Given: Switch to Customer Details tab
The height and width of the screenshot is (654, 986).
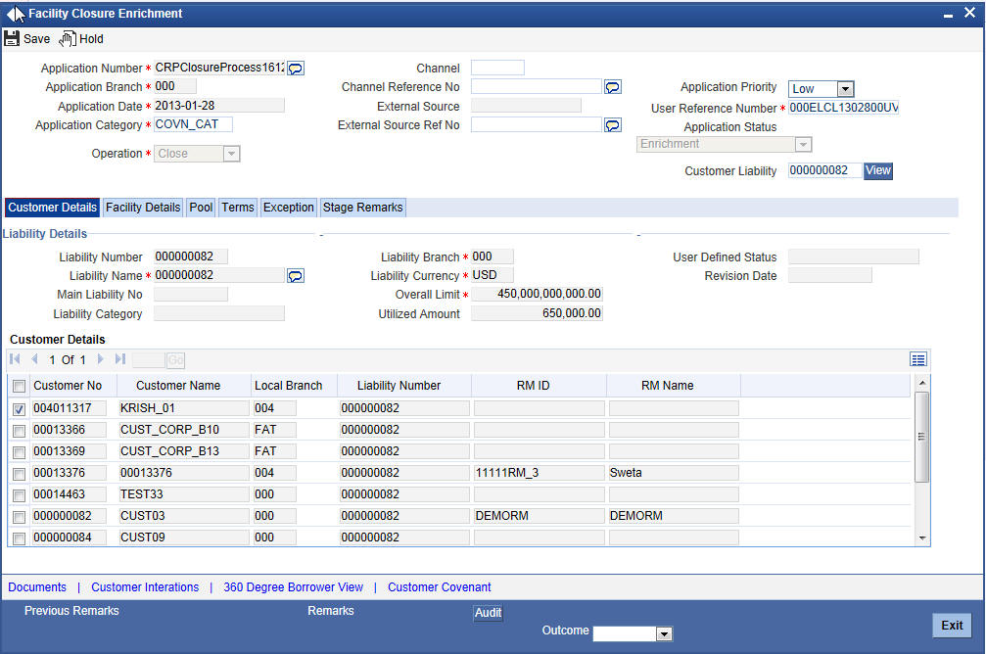Looking at the screenshot, I should 52,208.
